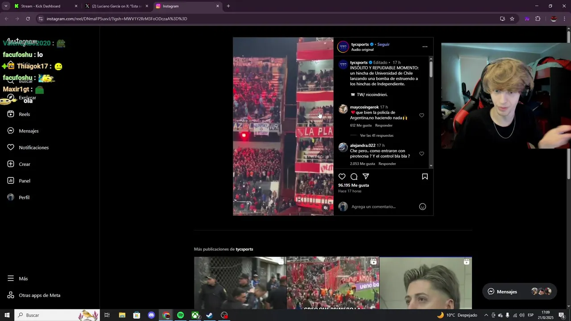Screen dimensions: 571x321
Task: Reply to maycosingerok's comment via Responder
Action: pos(384,125)
